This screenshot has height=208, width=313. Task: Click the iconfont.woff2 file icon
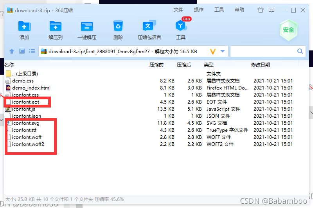(9, 144)
